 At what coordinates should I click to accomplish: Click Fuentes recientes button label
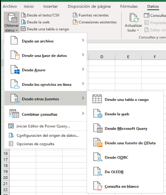click(93, 15)
